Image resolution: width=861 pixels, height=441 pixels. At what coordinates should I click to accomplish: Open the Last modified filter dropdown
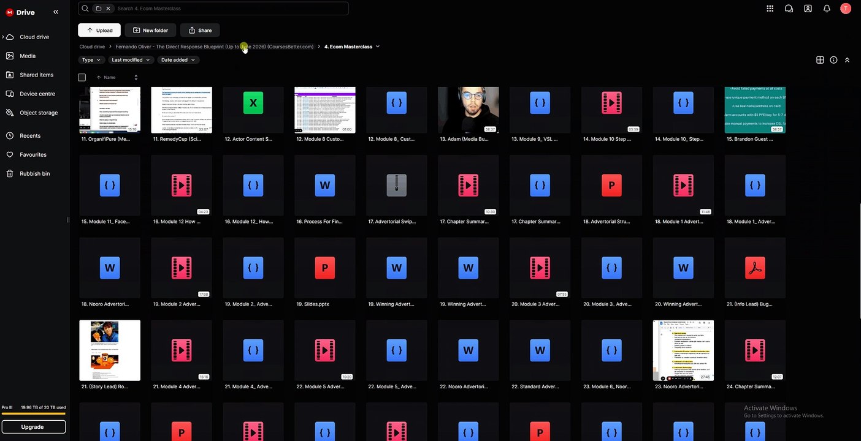point(131,60)
